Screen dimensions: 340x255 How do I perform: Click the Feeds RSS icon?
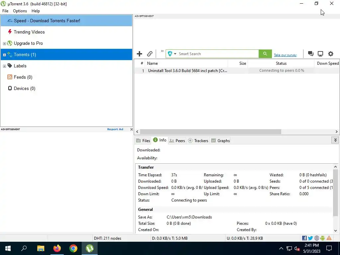click(x=10, y=77)
